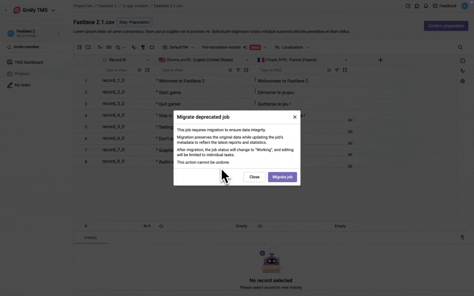This screenshot has height=296, width=474.
Task: Expand the Pre-translation wizard dropdown arrow
Action: click(x=265, y=48)
